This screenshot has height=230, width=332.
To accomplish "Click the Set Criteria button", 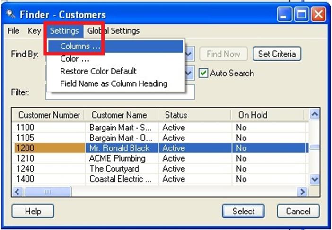I will pos(277,54).
